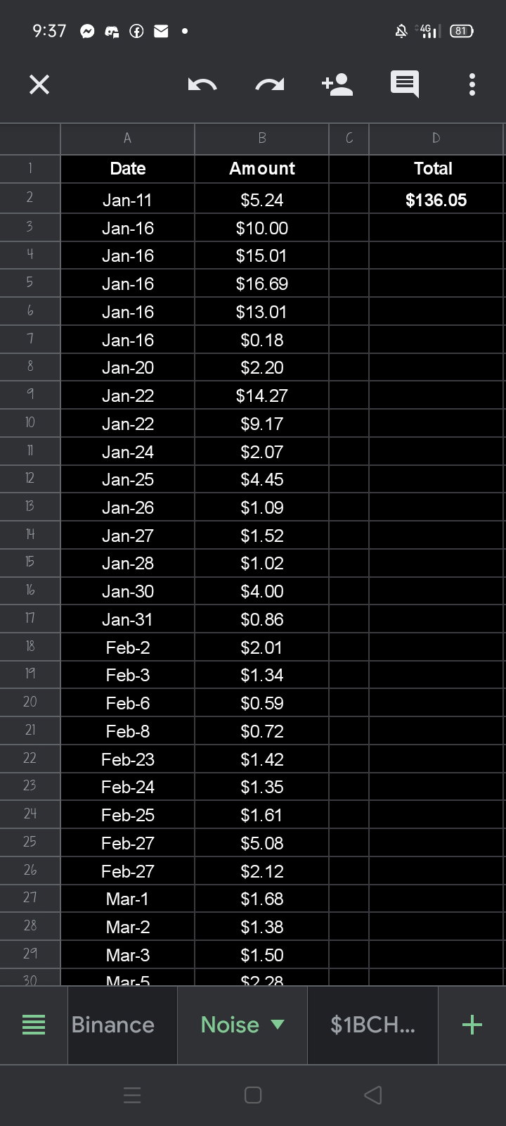Screen dimensions: 506x1126
Task: Tap the Android back navigation icon
Action: pyautogui.click(x=373, y=1095)
